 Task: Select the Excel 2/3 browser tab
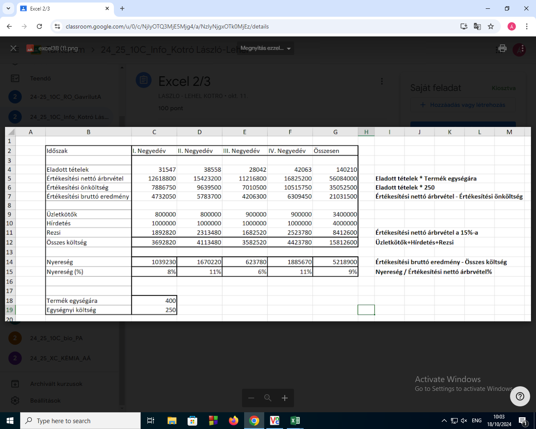[65, 8]
